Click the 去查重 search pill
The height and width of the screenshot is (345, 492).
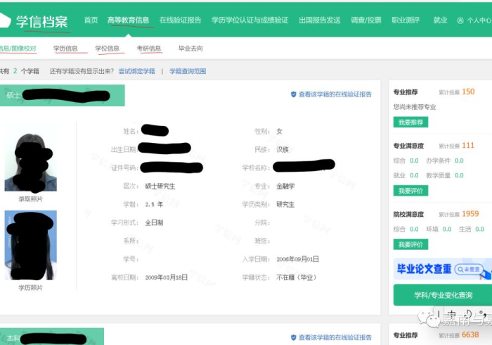tap(469, 269)
